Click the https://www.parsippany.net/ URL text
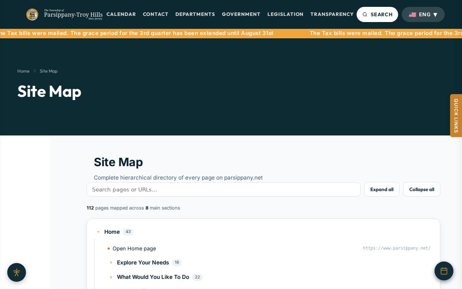The height and width of the screenshot is (289, 462). coord(397,248)
